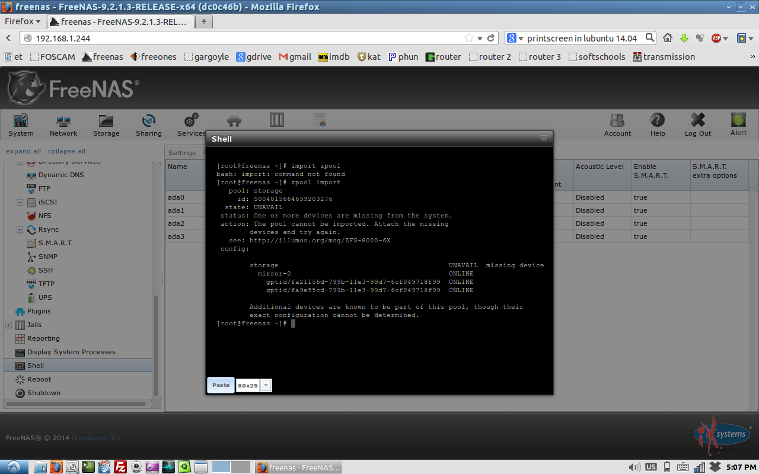Open Reporting in the sidebar tree

coord(43,338)
